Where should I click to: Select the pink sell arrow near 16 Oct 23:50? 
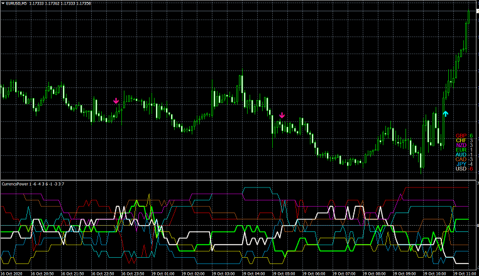116,101
